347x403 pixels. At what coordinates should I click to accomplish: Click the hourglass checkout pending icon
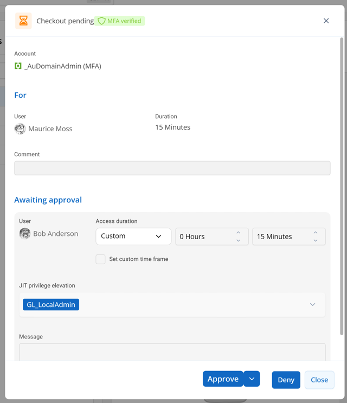(23, 21)
